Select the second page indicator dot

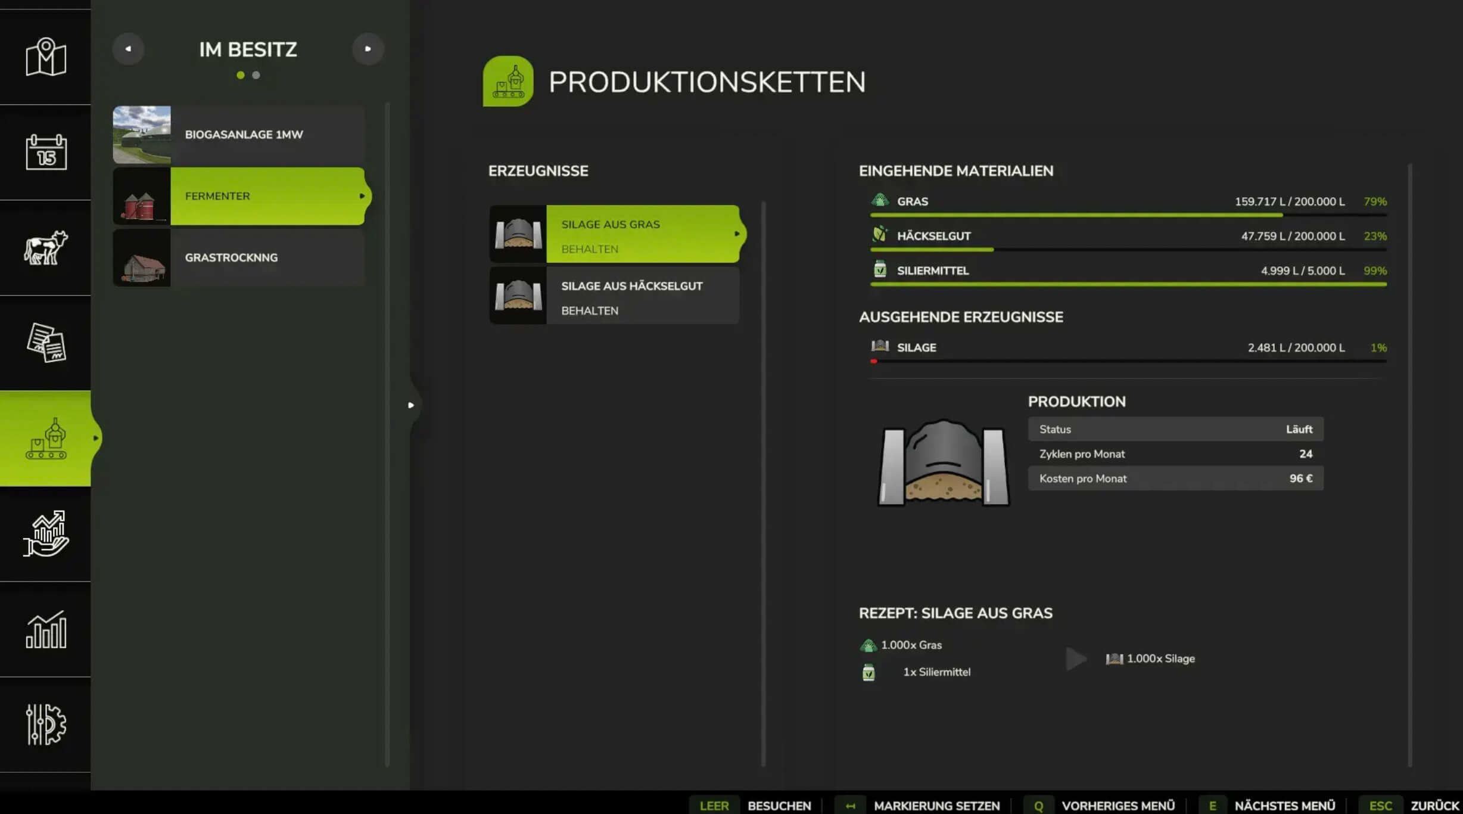(x=256, y=75)
